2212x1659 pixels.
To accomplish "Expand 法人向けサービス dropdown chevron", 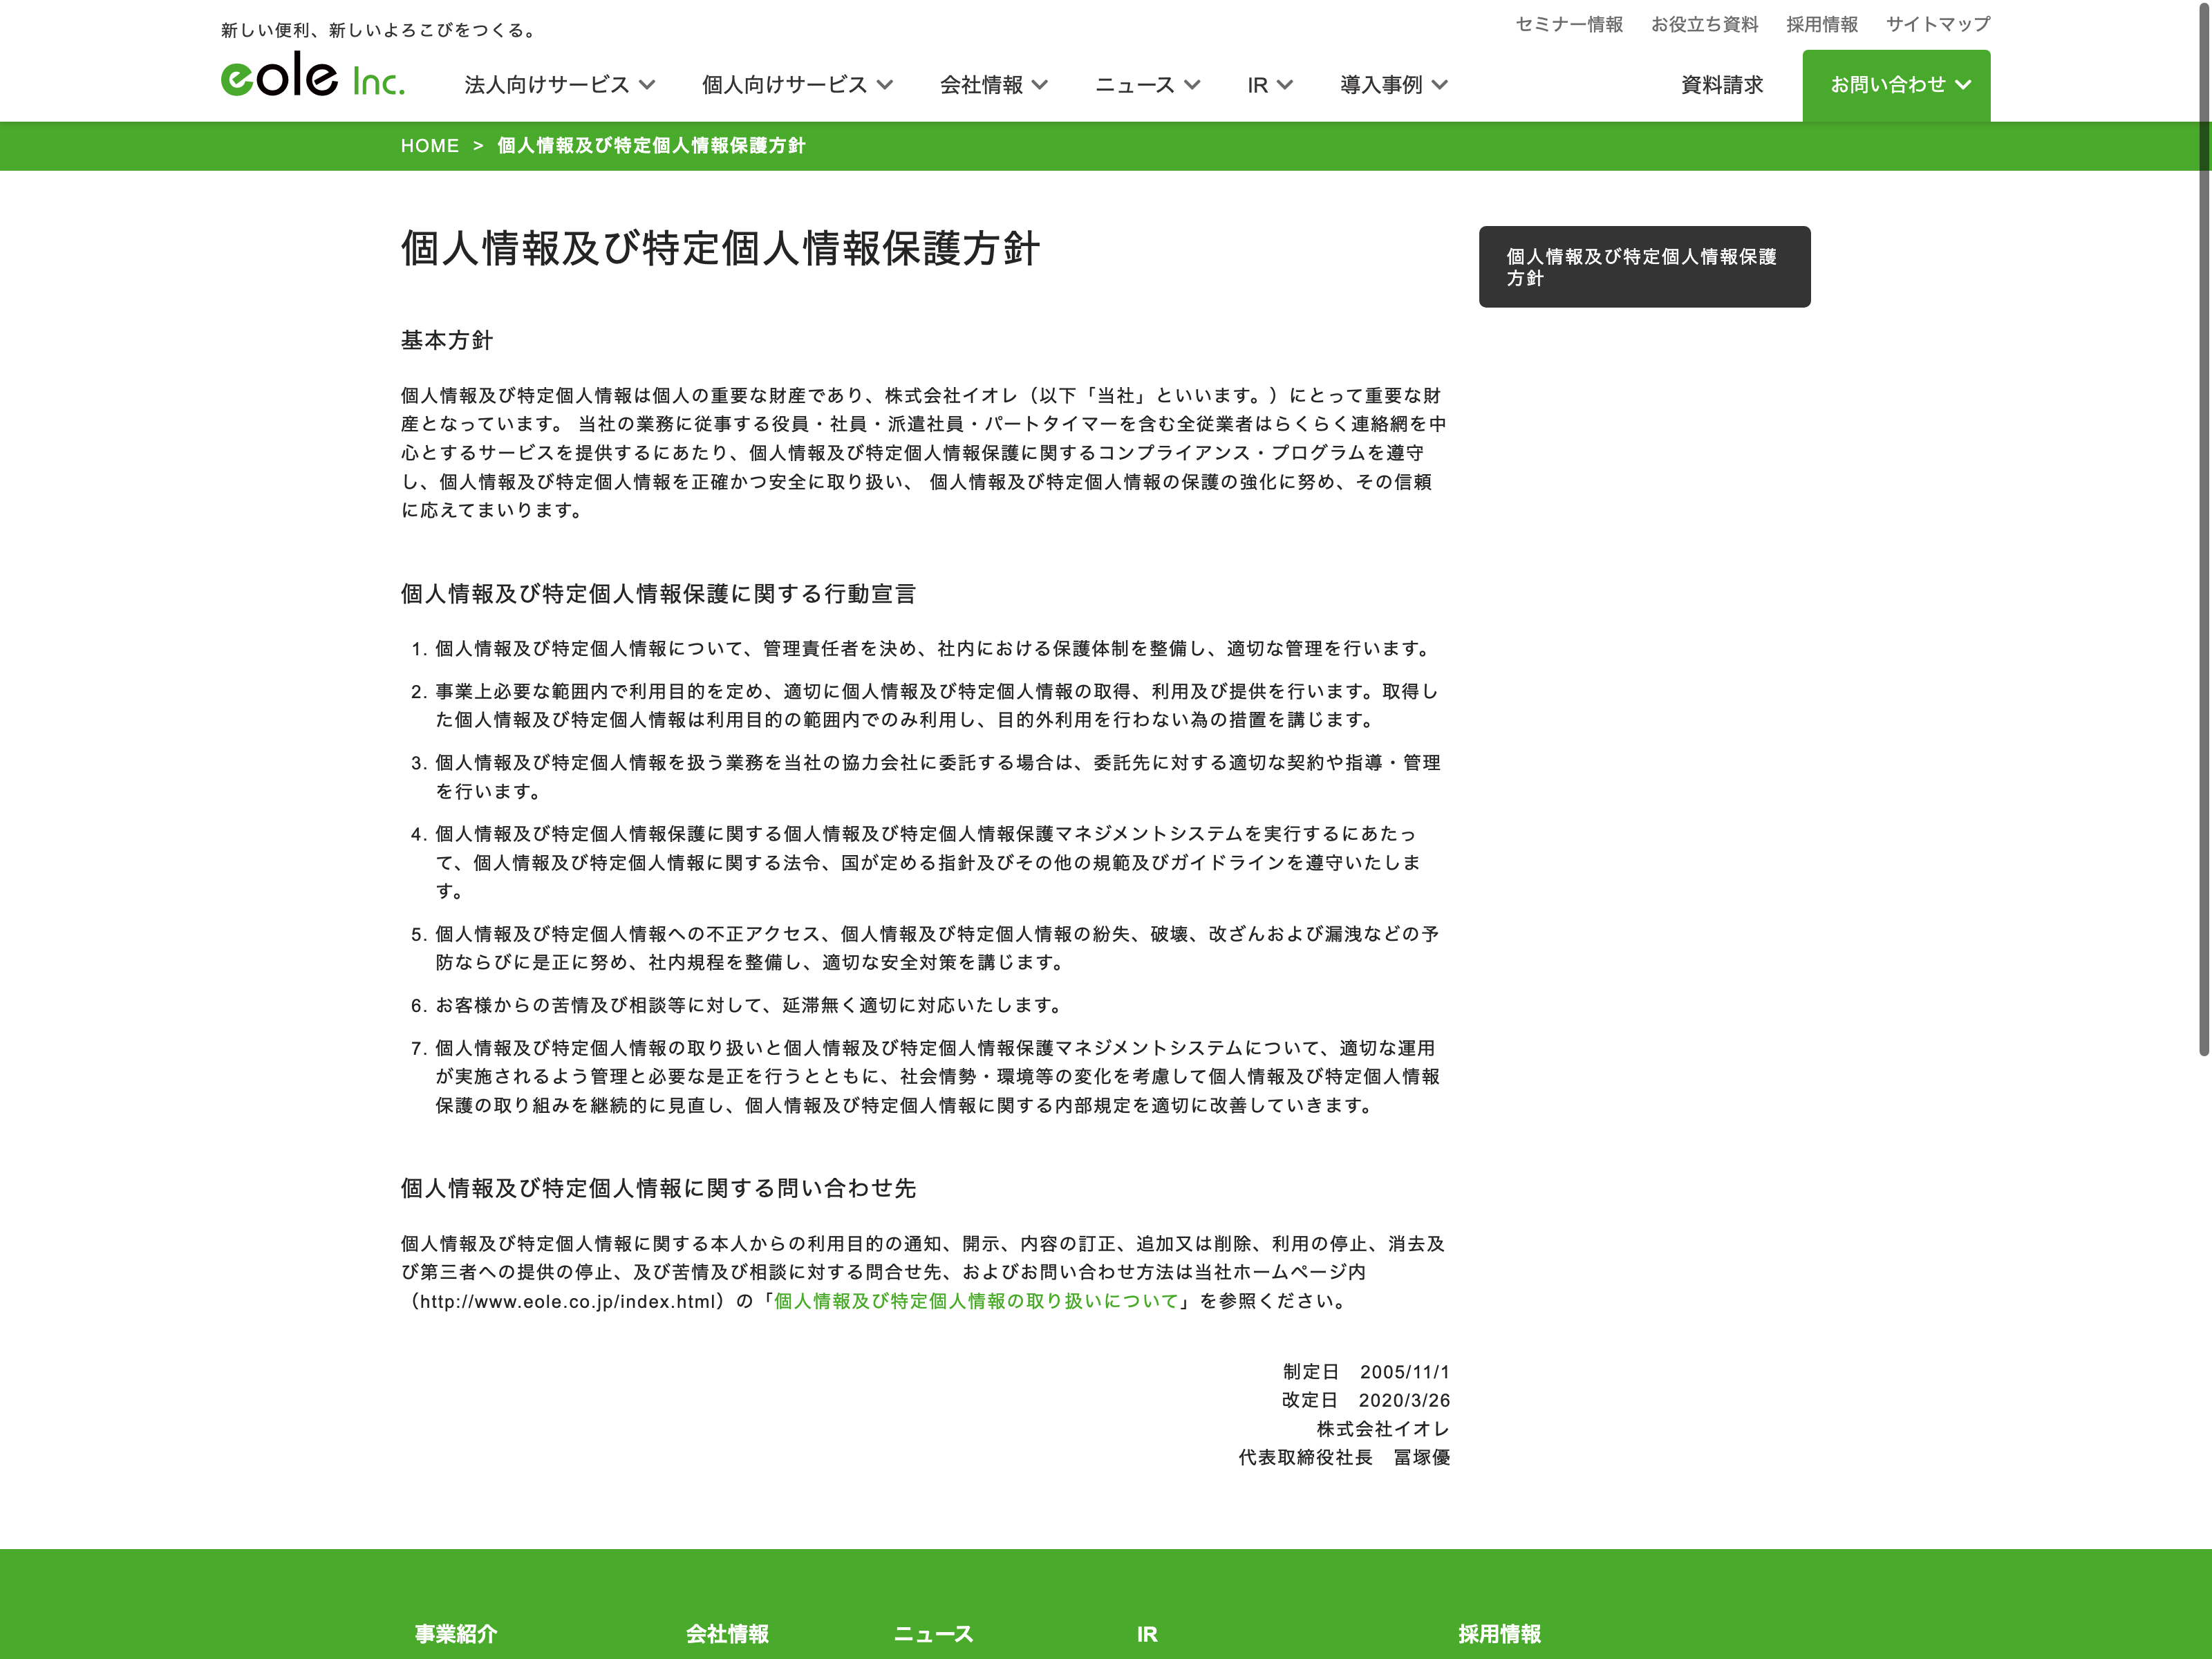I will (x=648, y=85).
